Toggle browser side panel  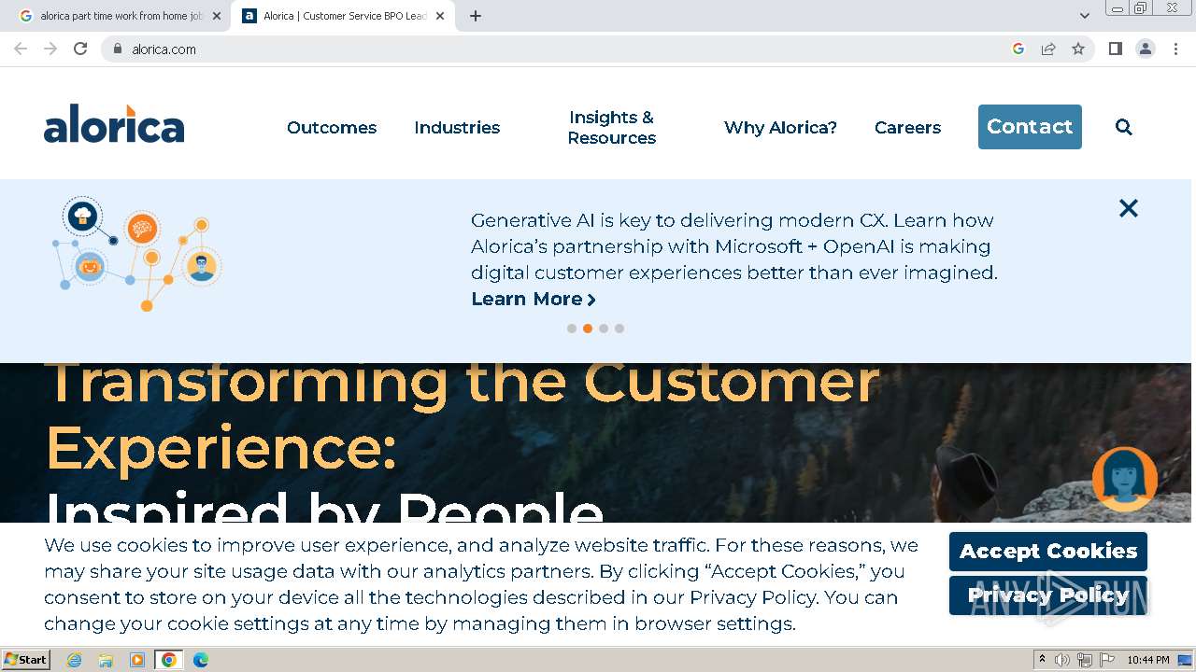[x=1115, y=49]
